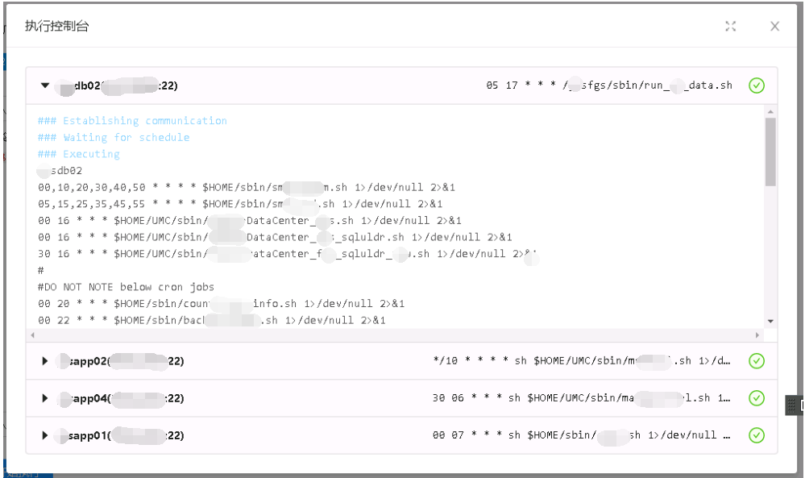This screenshot has width=805, height=478.
Task: Click the "*/10 * * * *" cron command text
Action: pyautogui.click(x=582, y=361)
